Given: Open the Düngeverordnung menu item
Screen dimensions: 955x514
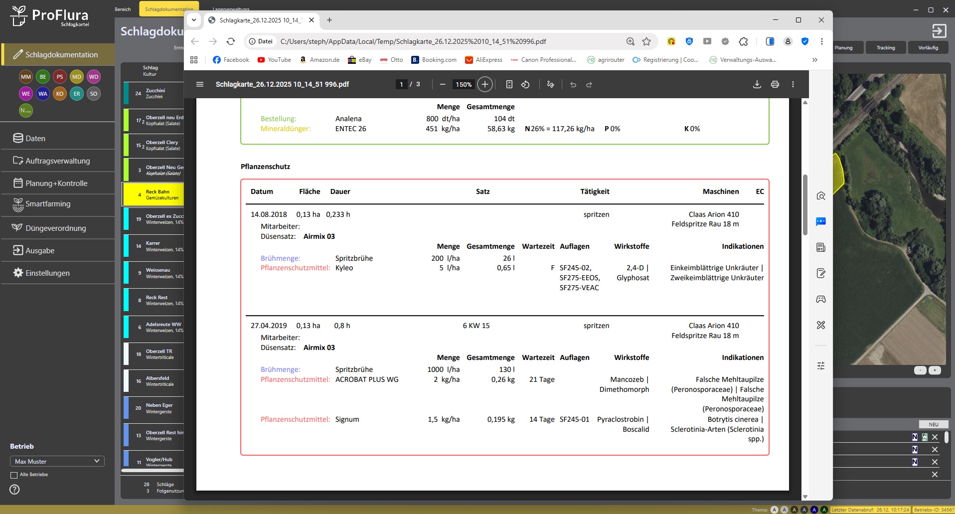Looking at the screenshot, I should [56, 228].
